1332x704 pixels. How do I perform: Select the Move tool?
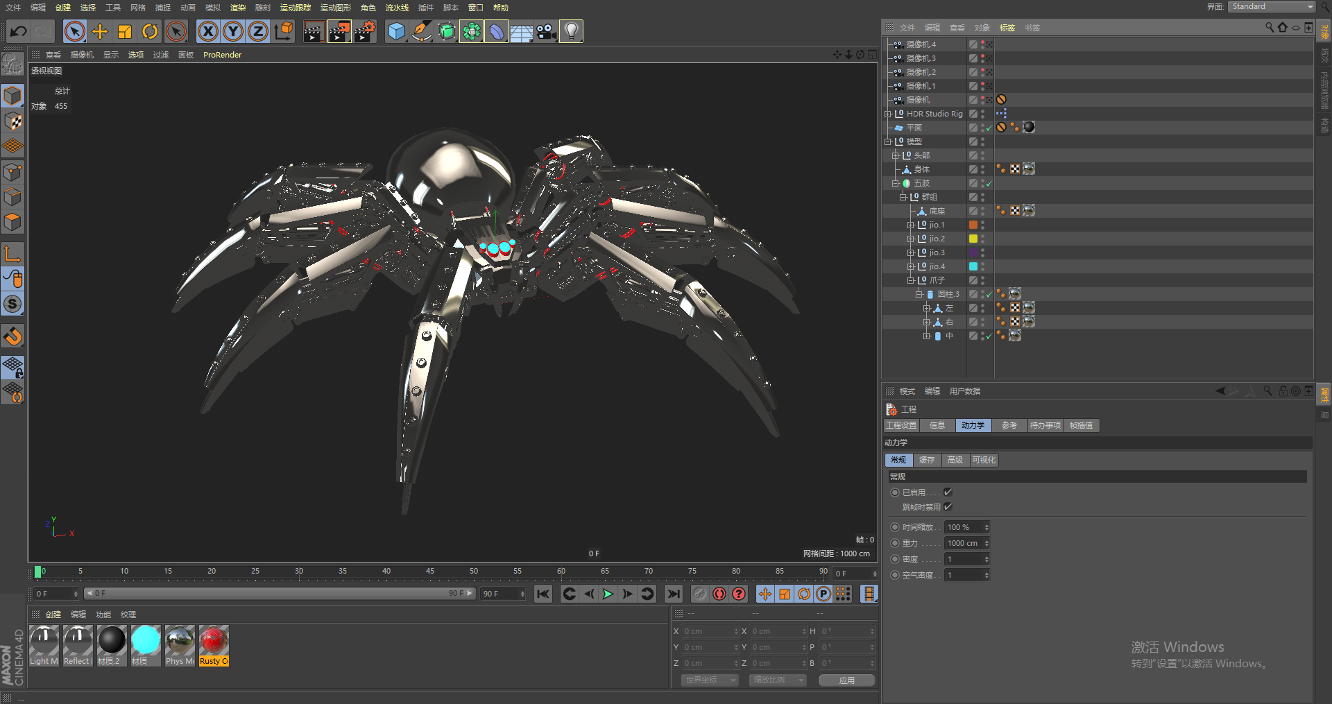pos(100,31)
